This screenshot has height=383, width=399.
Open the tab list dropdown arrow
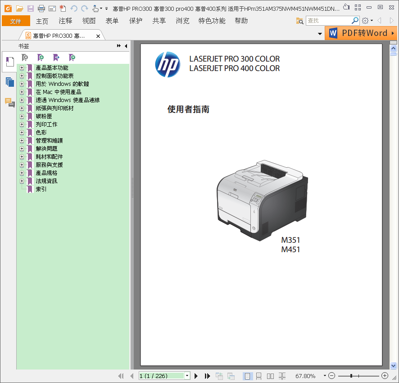click(x=320, y=34)
